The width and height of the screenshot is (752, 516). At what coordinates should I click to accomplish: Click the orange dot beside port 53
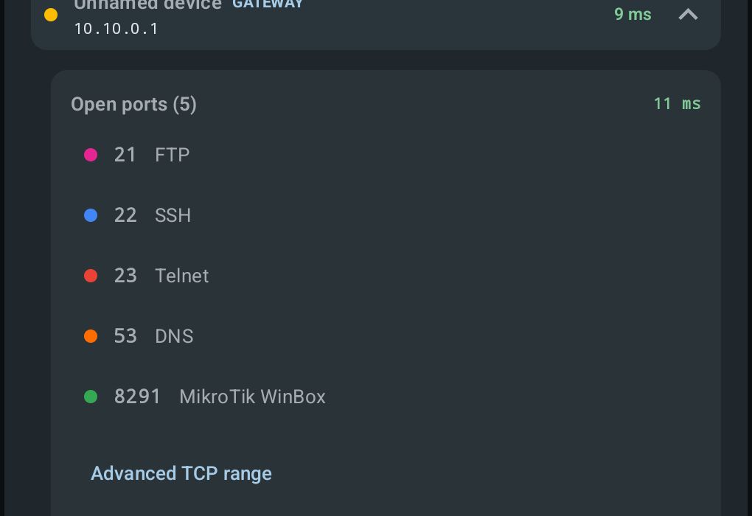[x=91, y=336]
